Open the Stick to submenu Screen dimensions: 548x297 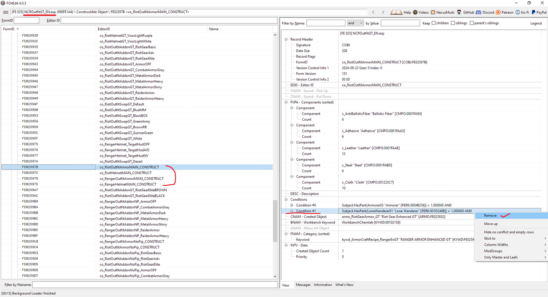[511, 238]
